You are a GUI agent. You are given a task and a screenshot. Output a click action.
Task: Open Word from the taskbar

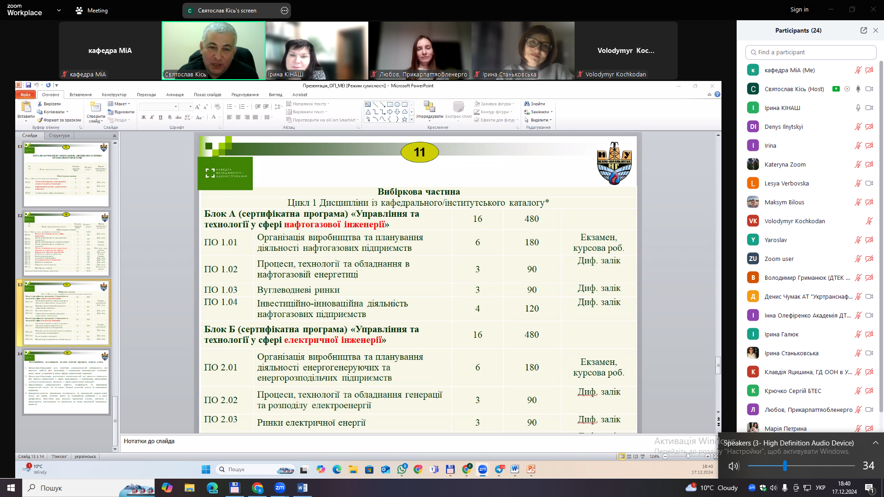(x=302, y=488)
